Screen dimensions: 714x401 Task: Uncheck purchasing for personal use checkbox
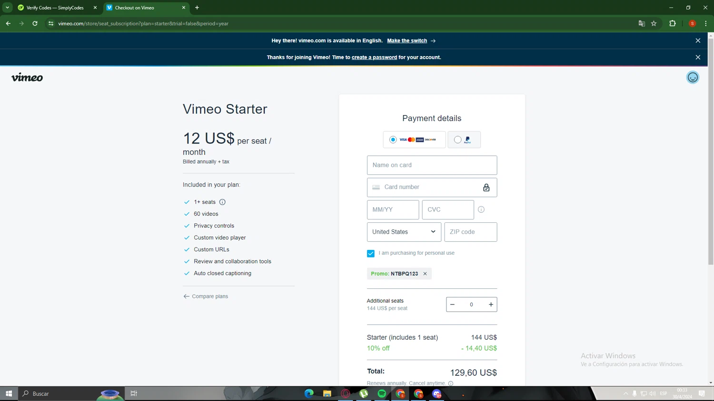[371, 253]
